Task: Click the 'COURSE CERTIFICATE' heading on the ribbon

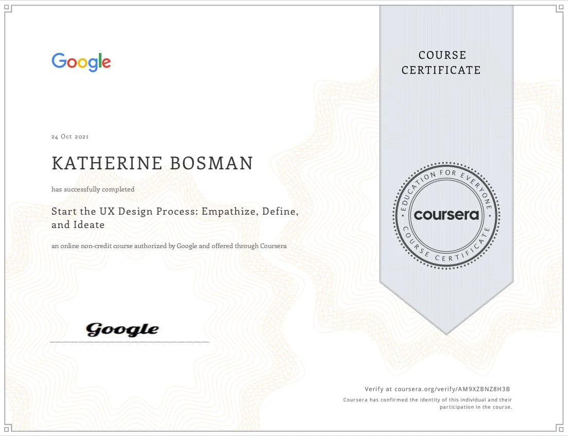Action: [441, 62]
